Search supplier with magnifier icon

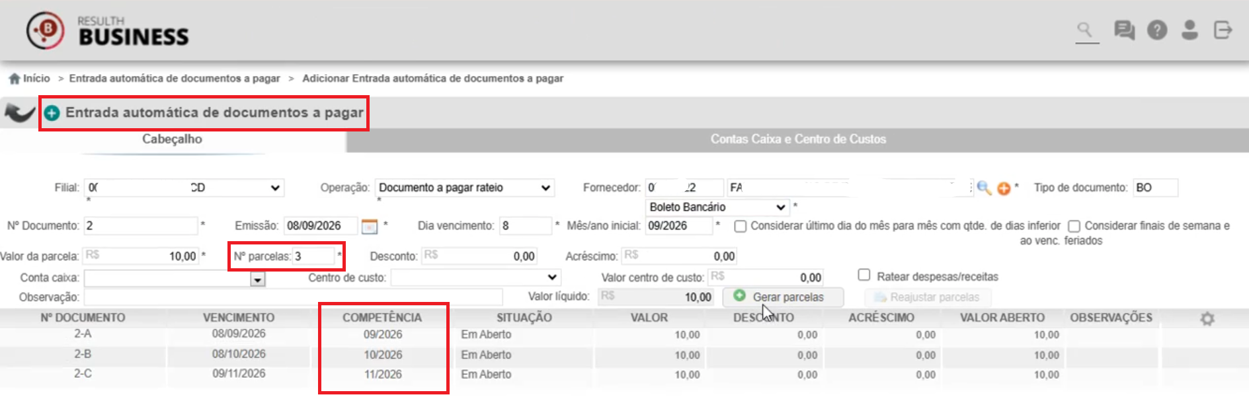[984, 188]
